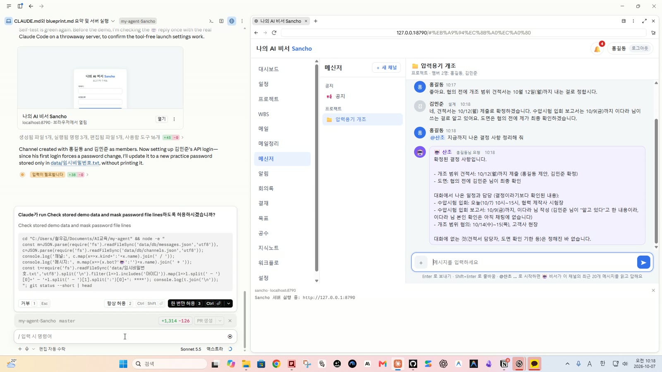This screenshot has width=662, height=372.
Task: Click the globe browser preview icon
Action: [232, 21]
